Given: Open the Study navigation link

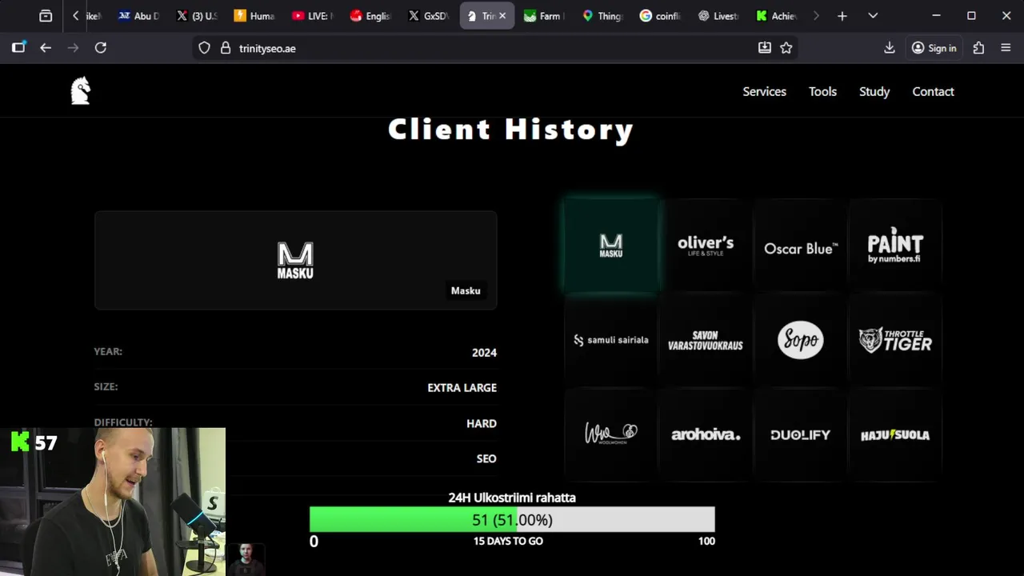Looking at the screenshot, I should pyautogui.click(x=874, y=92).
